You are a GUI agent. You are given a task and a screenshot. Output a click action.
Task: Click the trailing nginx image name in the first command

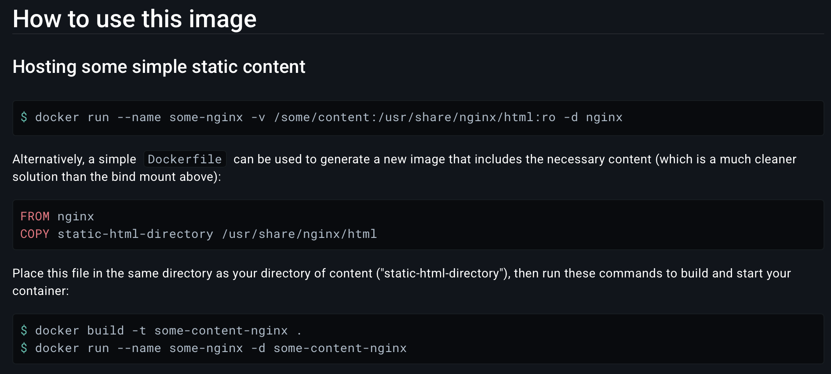click(x=604, y=117)
